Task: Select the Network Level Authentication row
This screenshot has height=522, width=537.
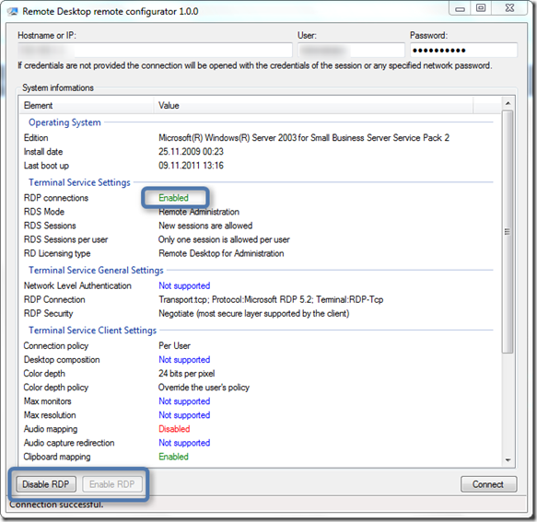Action: 261,285
